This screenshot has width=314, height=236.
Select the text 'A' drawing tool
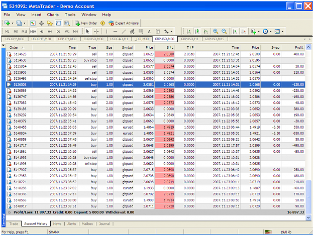[149, 32]
